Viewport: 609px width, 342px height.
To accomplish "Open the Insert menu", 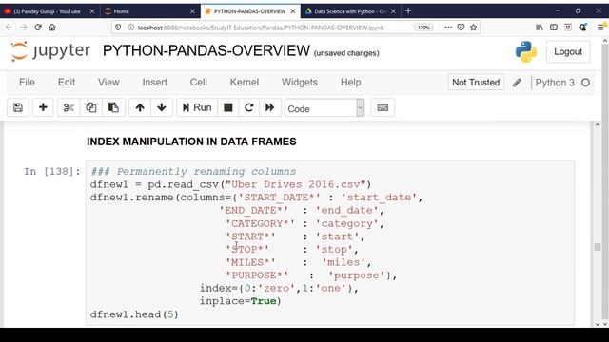I will 154,83.
